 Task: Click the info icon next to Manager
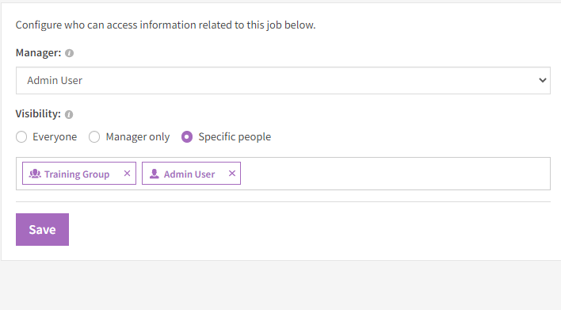coord(70,53)
